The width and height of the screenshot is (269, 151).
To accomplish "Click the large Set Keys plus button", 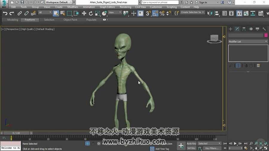I will point(181,146).
